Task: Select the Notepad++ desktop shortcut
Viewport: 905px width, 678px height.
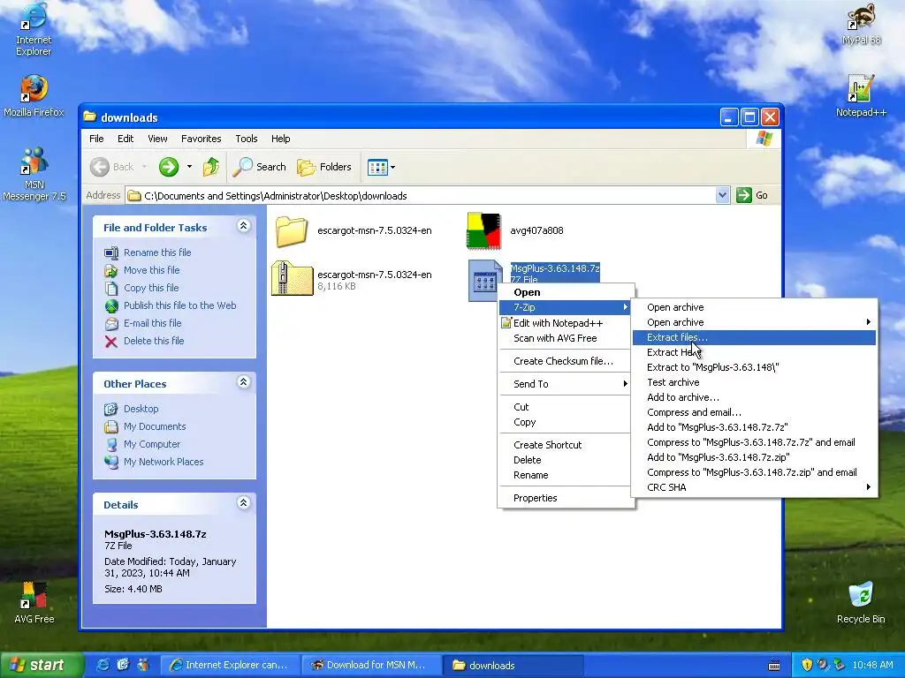Action: coord(861,95)
